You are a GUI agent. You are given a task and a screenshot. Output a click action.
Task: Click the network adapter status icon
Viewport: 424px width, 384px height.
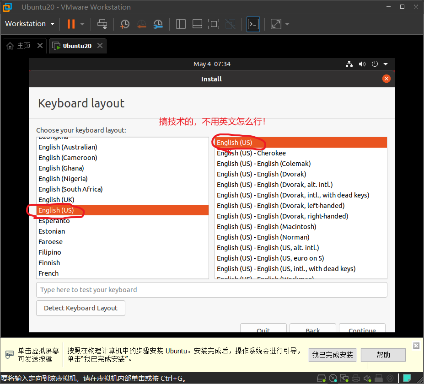(344, 379)
